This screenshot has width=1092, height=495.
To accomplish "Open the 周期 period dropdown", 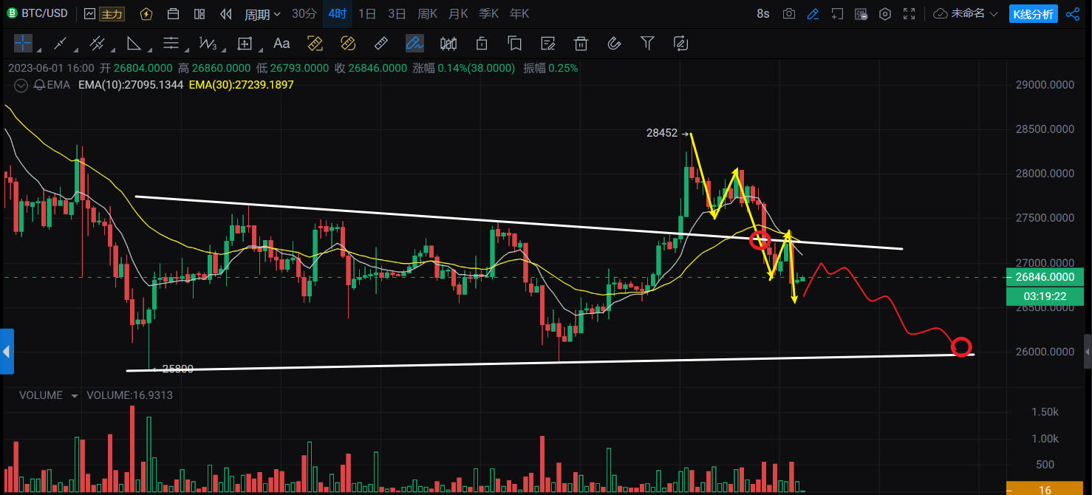I will (x=262, y=13).
